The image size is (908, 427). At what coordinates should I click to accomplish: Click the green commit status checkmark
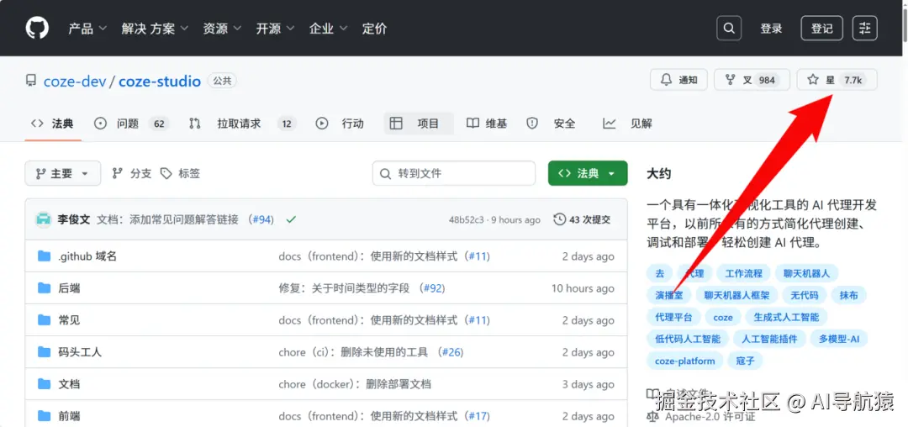point(291,219)
